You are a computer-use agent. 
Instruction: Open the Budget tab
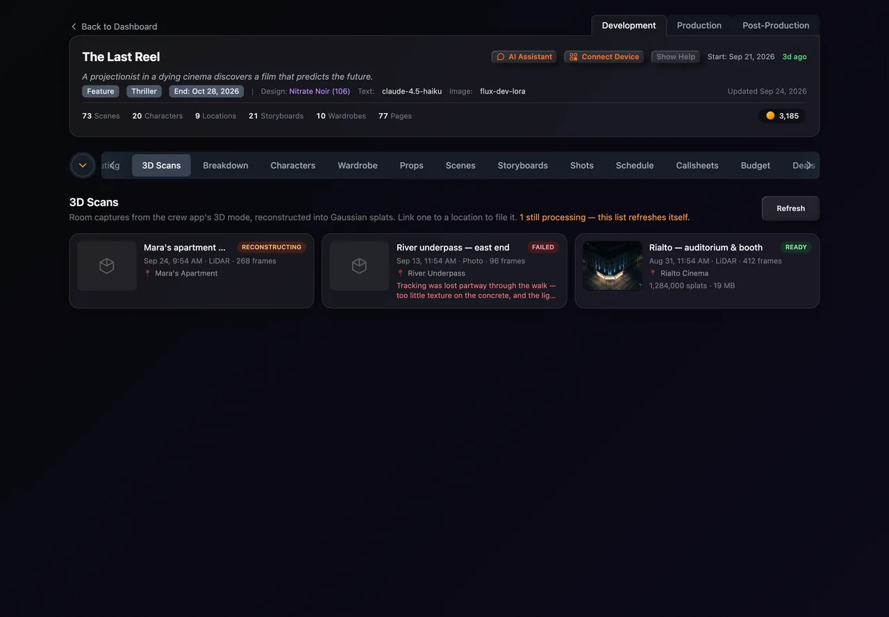pyautogui.click(x=755, y=165)
